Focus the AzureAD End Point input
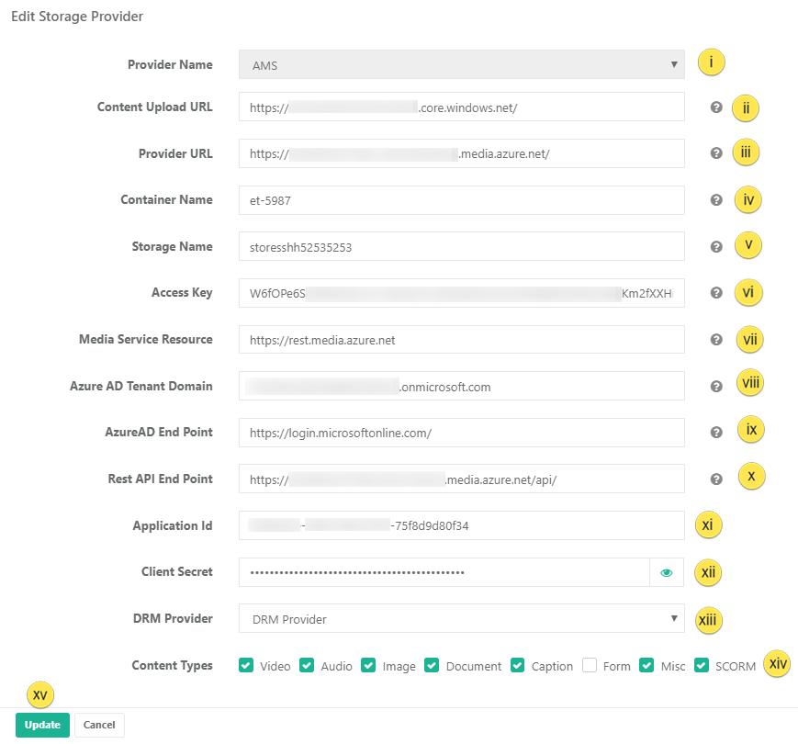The width and height of the screenshot is (798, 744). tap(461, 433)
